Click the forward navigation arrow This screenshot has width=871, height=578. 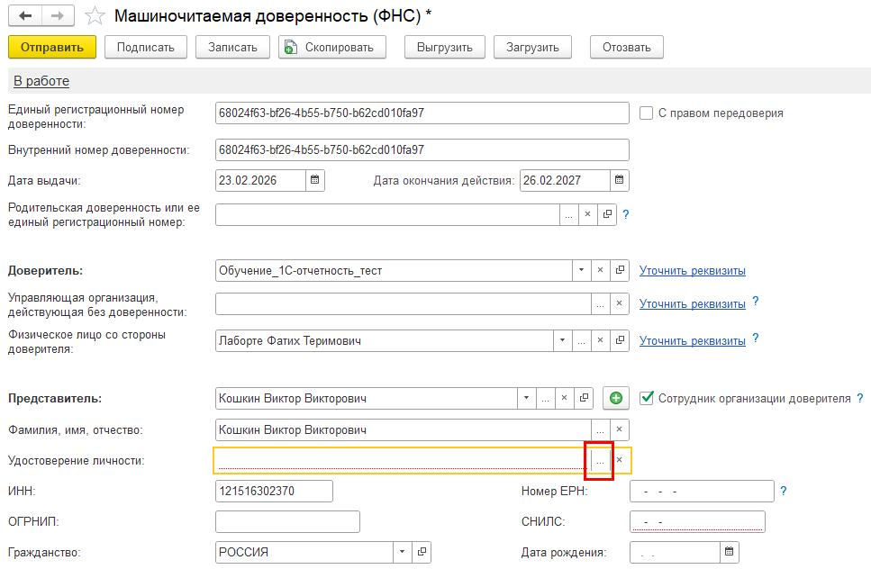[56, 16]
